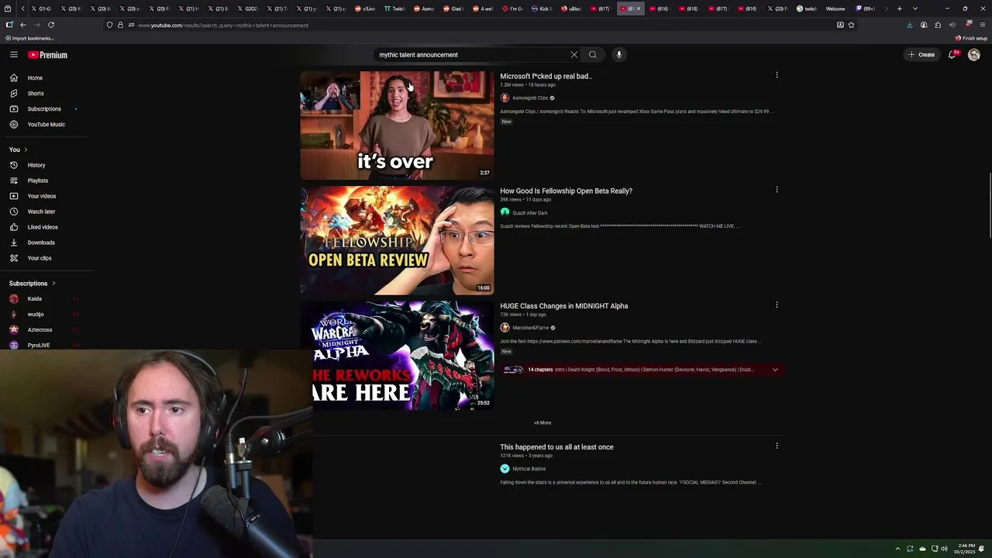
Task: Click the search box with mythic talent announcement
Action: click(471, 54)
